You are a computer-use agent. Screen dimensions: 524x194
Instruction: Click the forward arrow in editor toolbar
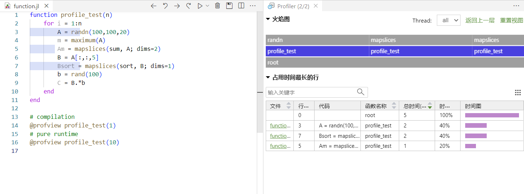[177, 6]
